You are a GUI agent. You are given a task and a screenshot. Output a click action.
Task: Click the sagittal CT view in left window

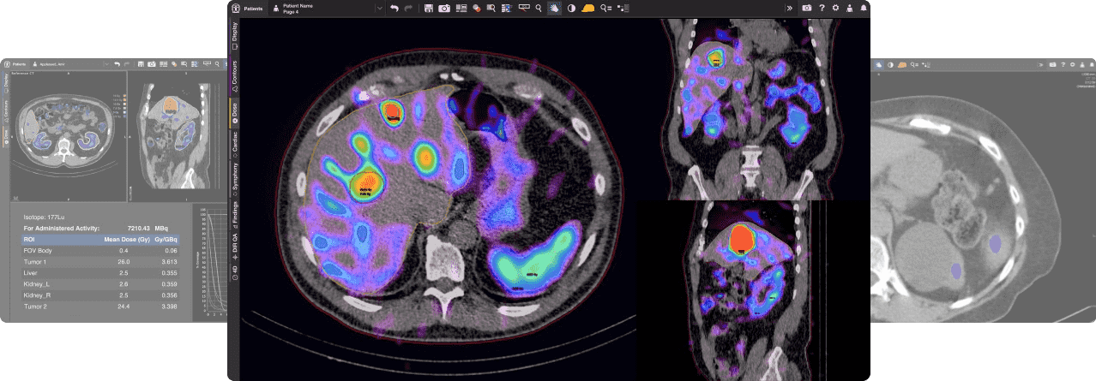click(177, 137)
